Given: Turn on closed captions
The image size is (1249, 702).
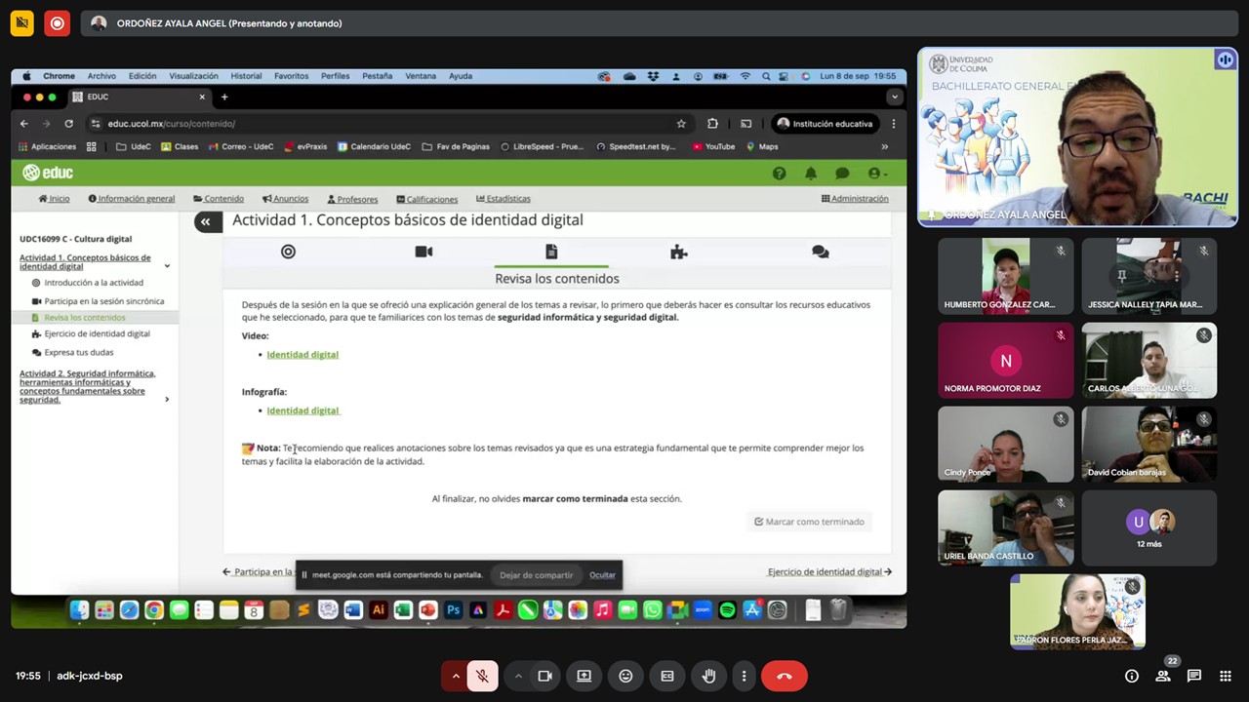Looking at the screenshot, I should (667, 676).
